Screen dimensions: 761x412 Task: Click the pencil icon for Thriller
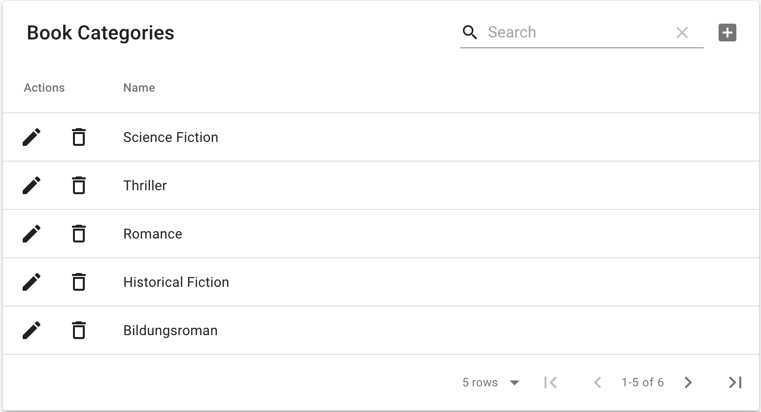point(32,185)
